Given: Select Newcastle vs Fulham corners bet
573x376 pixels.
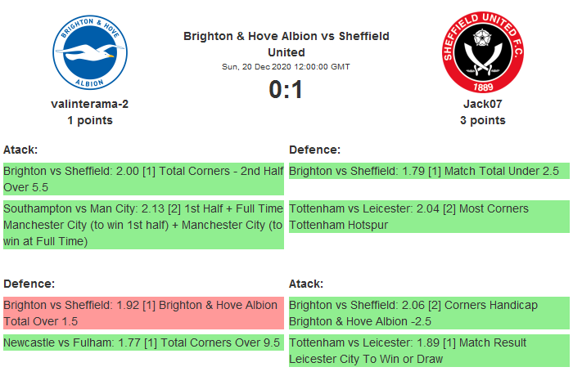Looking at the screenshot, I should [x=143, y=342].
